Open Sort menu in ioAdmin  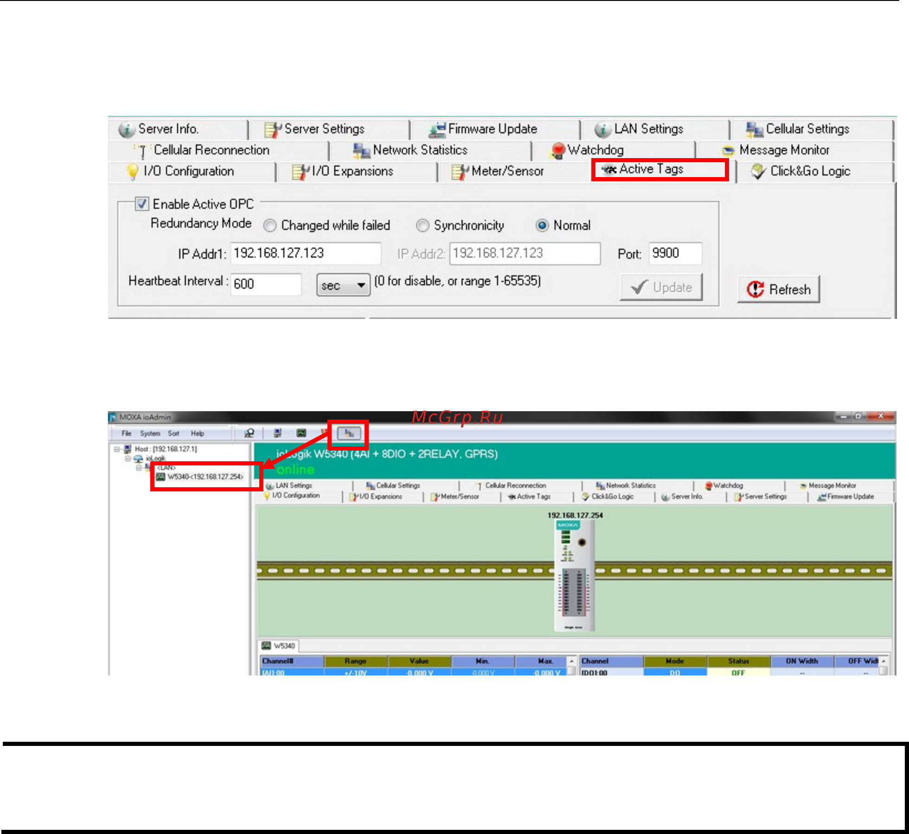click(x=173, y=433)
